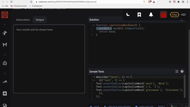Viewport: 190px width, 107px height.
Task: Click the Sample Tests vertical scrollbar
Action: (x=185, y=86)
